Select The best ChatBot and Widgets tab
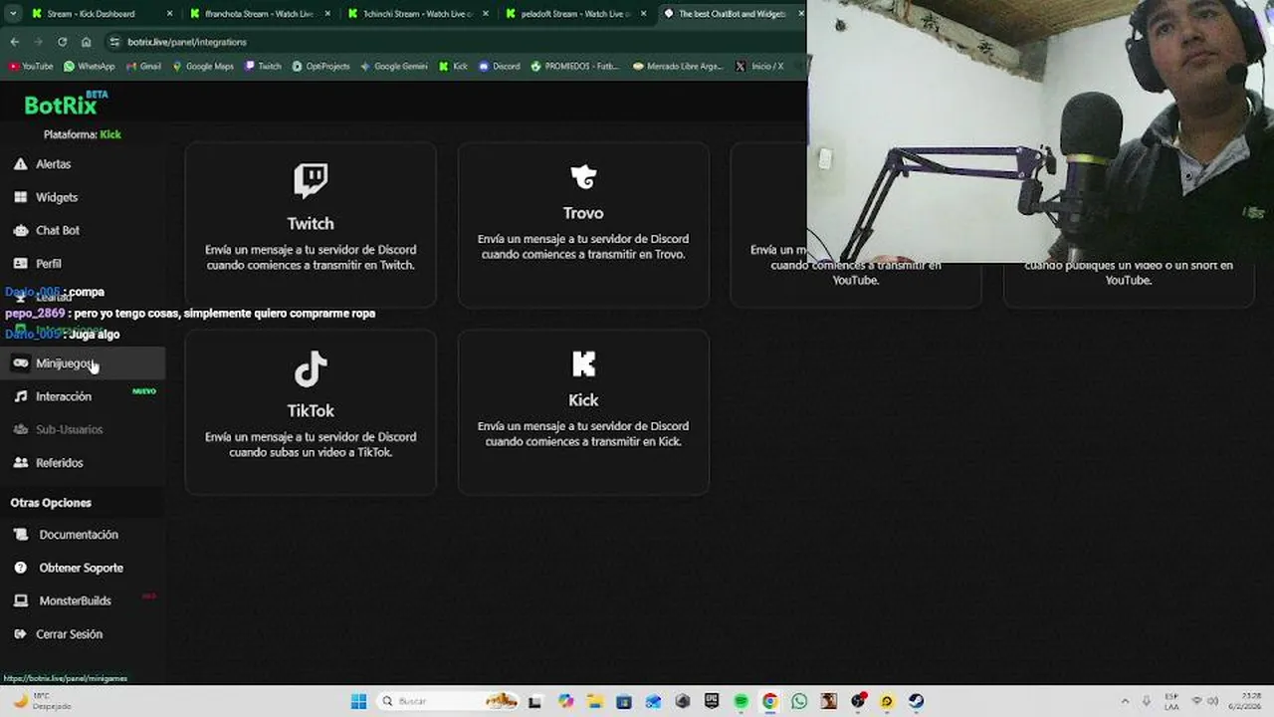1274x717 pixels. point(733,14)
